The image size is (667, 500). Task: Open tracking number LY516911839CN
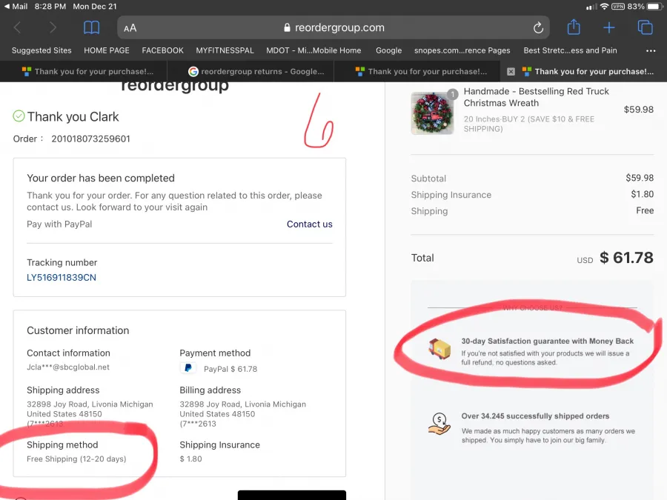click(62, 278)
